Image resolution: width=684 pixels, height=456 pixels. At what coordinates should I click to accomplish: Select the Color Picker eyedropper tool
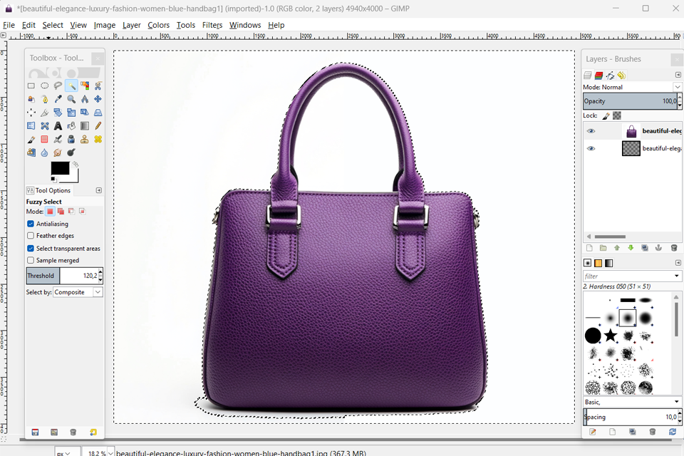tap(58, 100)
